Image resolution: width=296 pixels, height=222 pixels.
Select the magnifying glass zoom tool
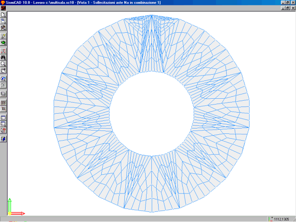point(3,64)
